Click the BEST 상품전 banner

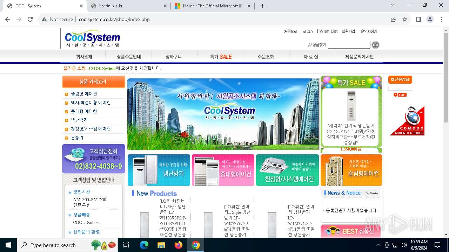[350, 231]
